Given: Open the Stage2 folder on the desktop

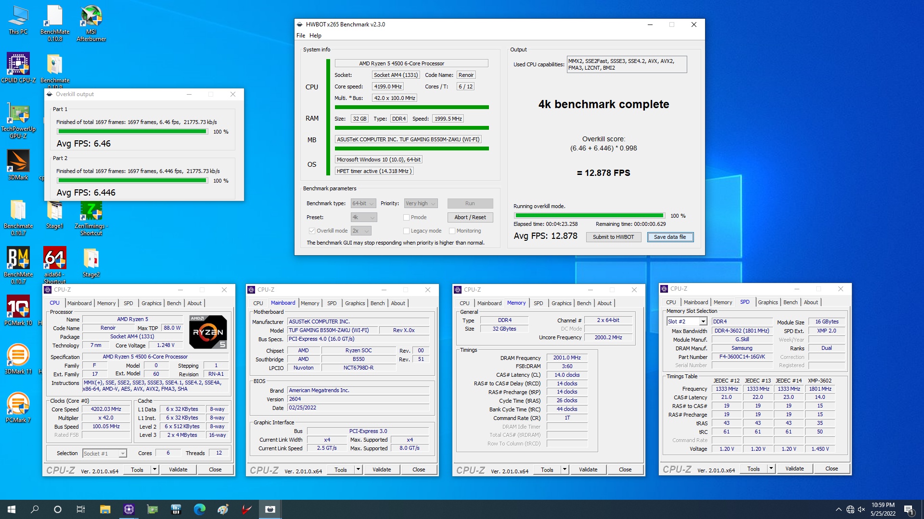Looking at the screenshot, I should [x=91, y=262].
